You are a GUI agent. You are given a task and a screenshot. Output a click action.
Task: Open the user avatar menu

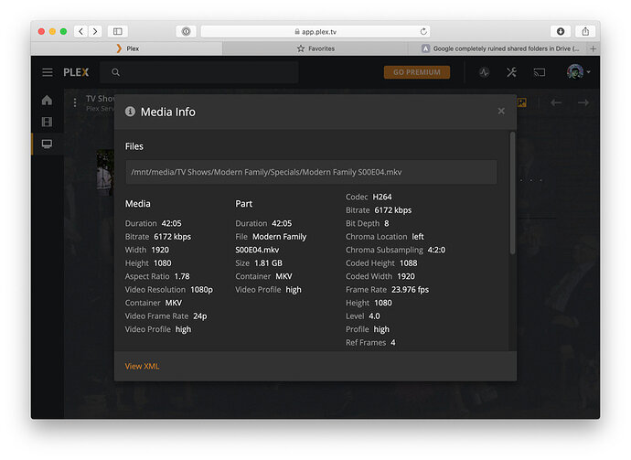(578, 72)
